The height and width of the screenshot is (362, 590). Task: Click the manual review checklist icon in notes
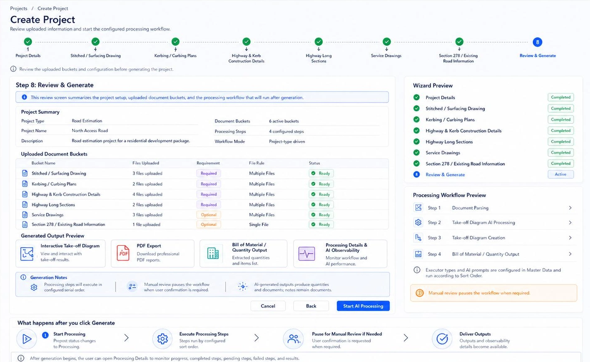click(x=132, y=287)
